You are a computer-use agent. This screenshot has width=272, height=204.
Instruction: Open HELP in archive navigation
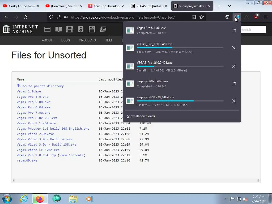[109, 40]
